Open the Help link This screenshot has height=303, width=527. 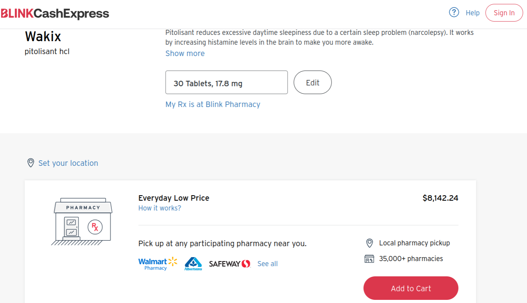[x=472, y=13]
